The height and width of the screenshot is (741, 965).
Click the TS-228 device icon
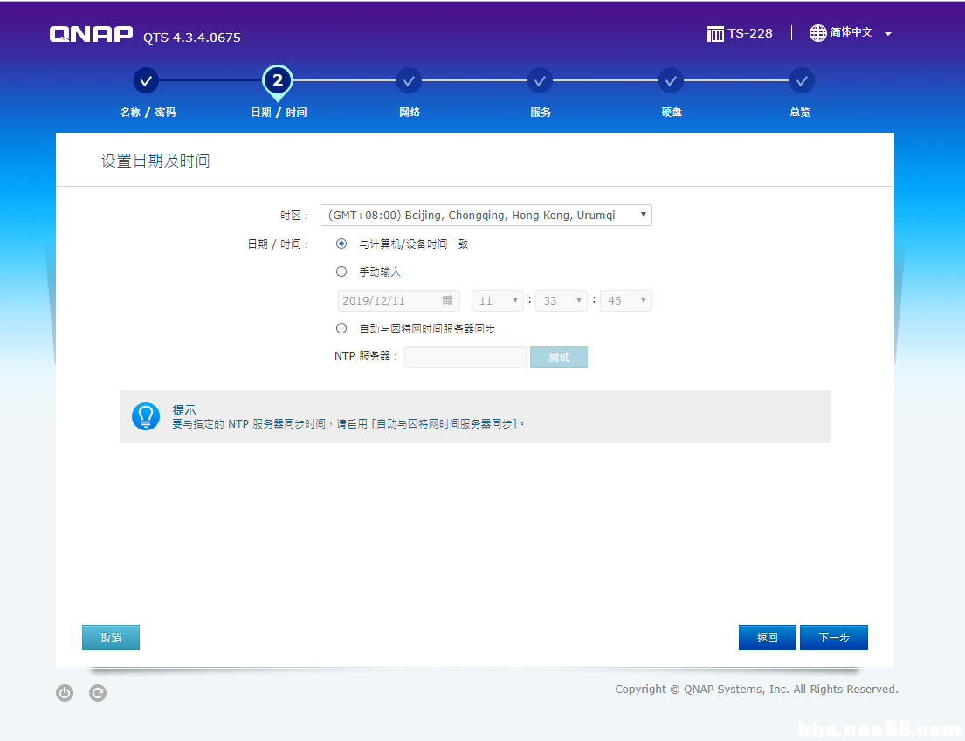715,33
